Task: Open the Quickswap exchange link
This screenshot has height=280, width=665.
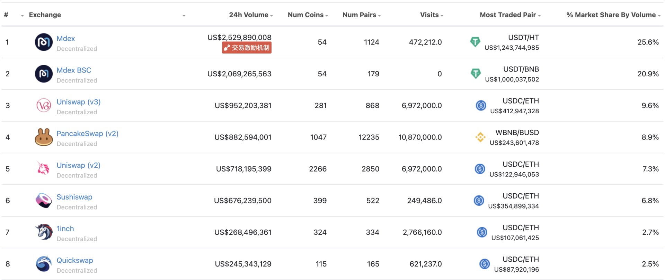Action: click(75, 260)
